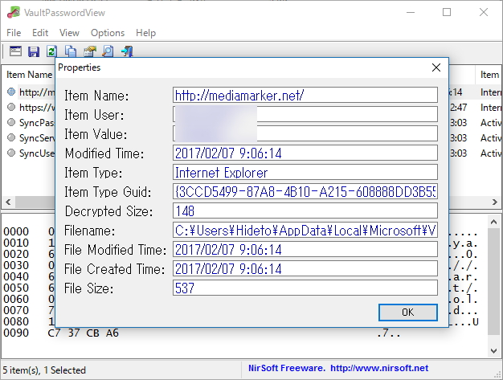Select the icon of the SyncSer row
The image size is (503, 380).
click(11, 137)
